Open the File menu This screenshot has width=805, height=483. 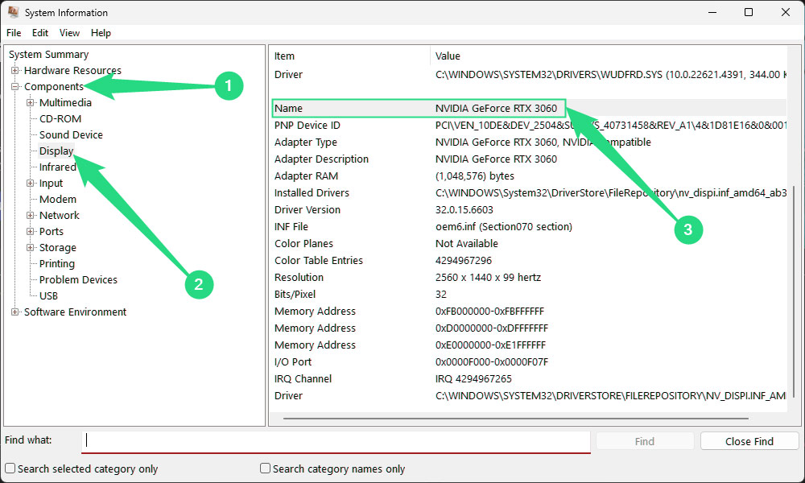(x=14, y=33)
